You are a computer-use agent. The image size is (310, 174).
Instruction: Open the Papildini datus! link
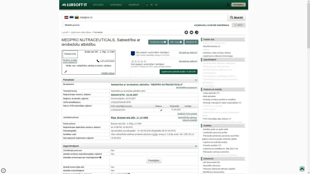[108, 73]
